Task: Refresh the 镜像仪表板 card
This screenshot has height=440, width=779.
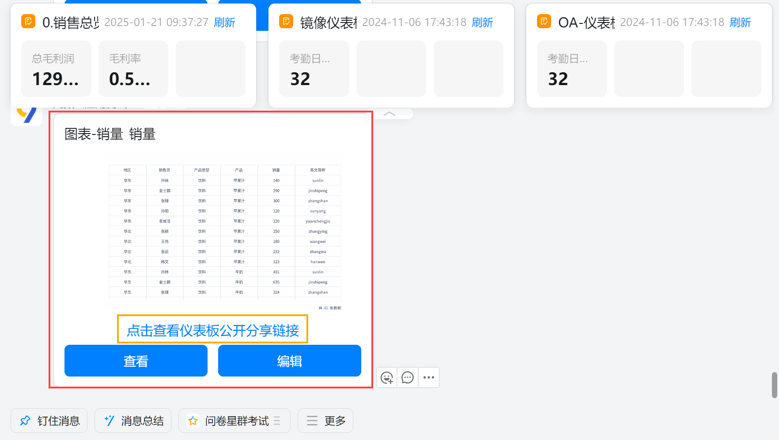Action: pos(482,22)
